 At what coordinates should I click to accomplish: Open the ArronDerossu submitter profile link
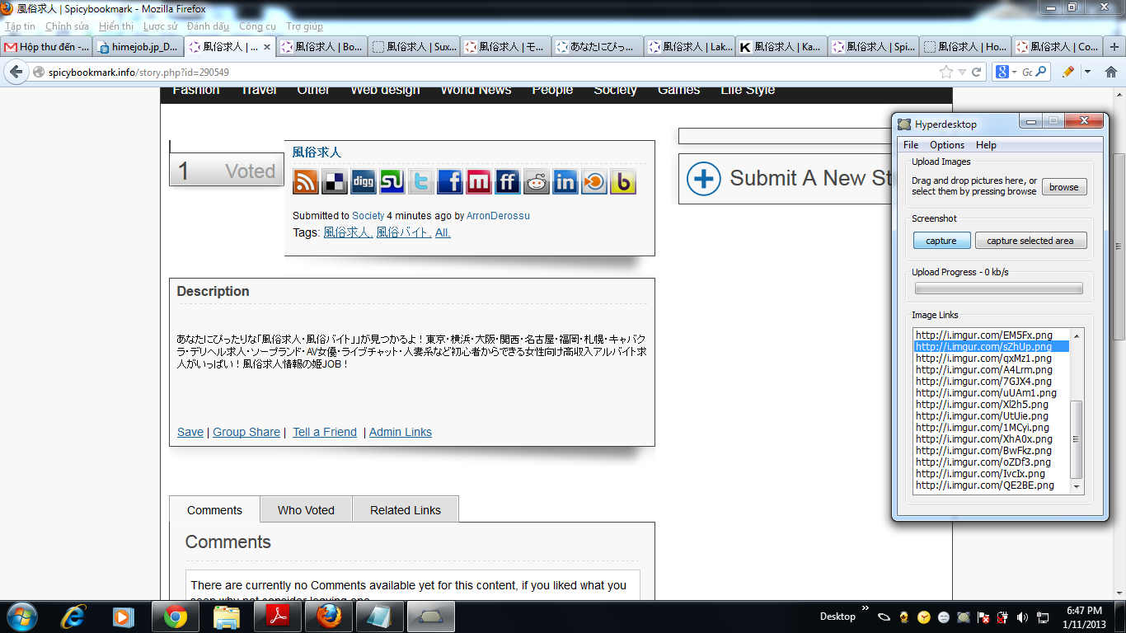click(498, 215)
